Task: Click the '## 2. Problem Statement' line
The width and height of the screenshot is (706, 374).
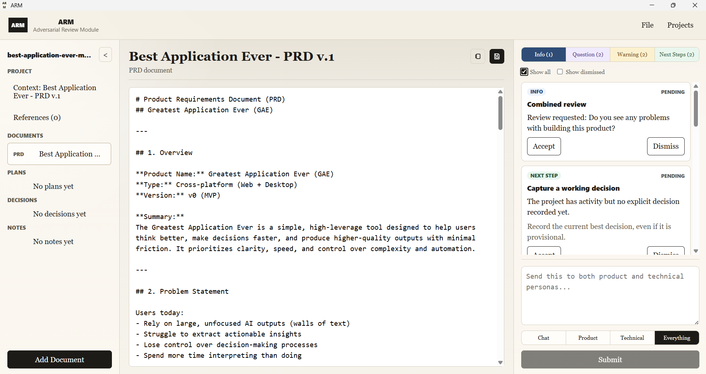Action: (182, 292)
